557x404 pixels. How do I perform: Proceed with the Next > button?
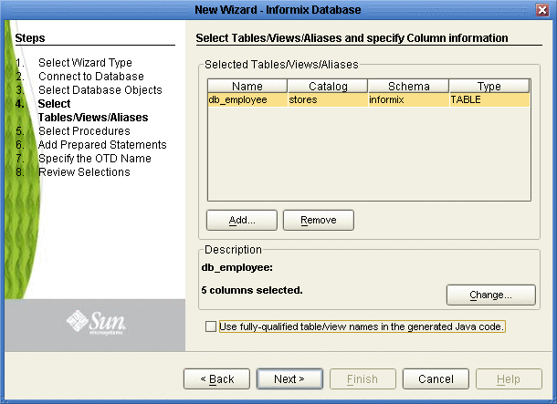point(289,378)
